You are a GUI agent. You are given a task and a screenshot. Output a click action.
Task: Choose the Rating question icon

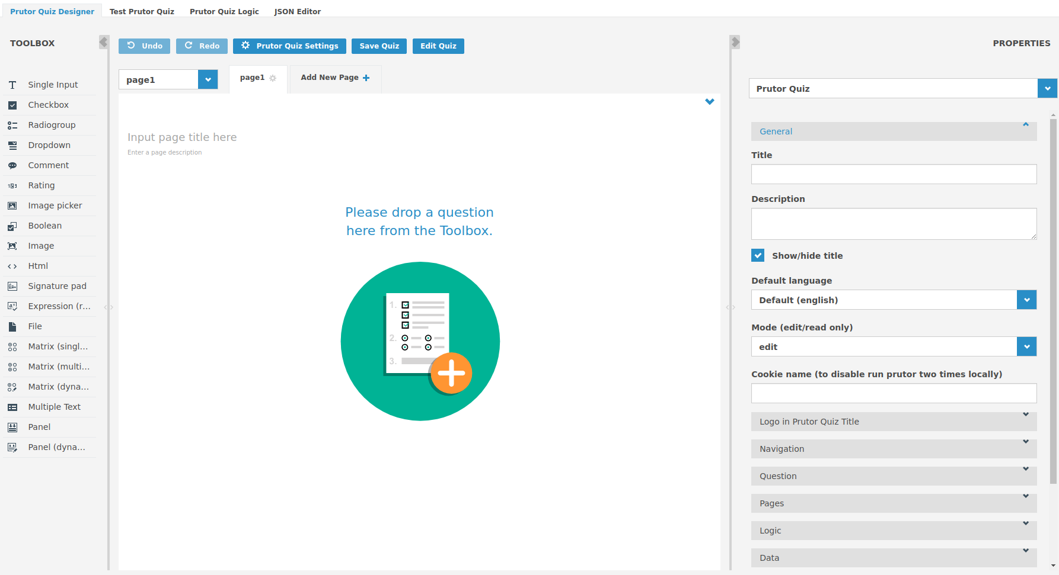click(x=12, y=185)
